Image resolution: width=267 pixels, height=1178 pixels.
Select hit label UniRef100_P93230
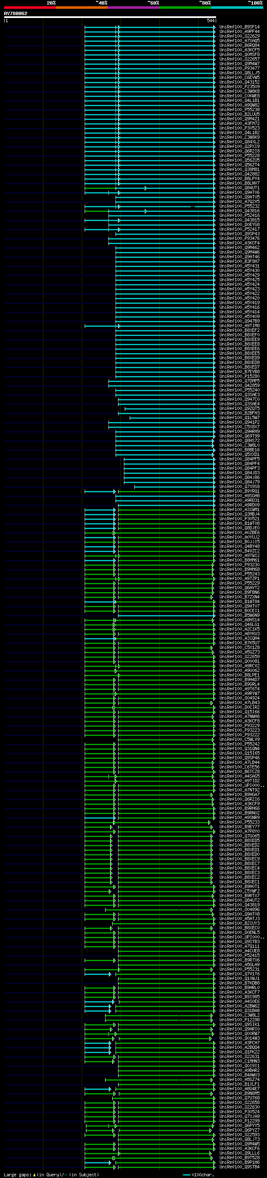(x=239, y=565)
